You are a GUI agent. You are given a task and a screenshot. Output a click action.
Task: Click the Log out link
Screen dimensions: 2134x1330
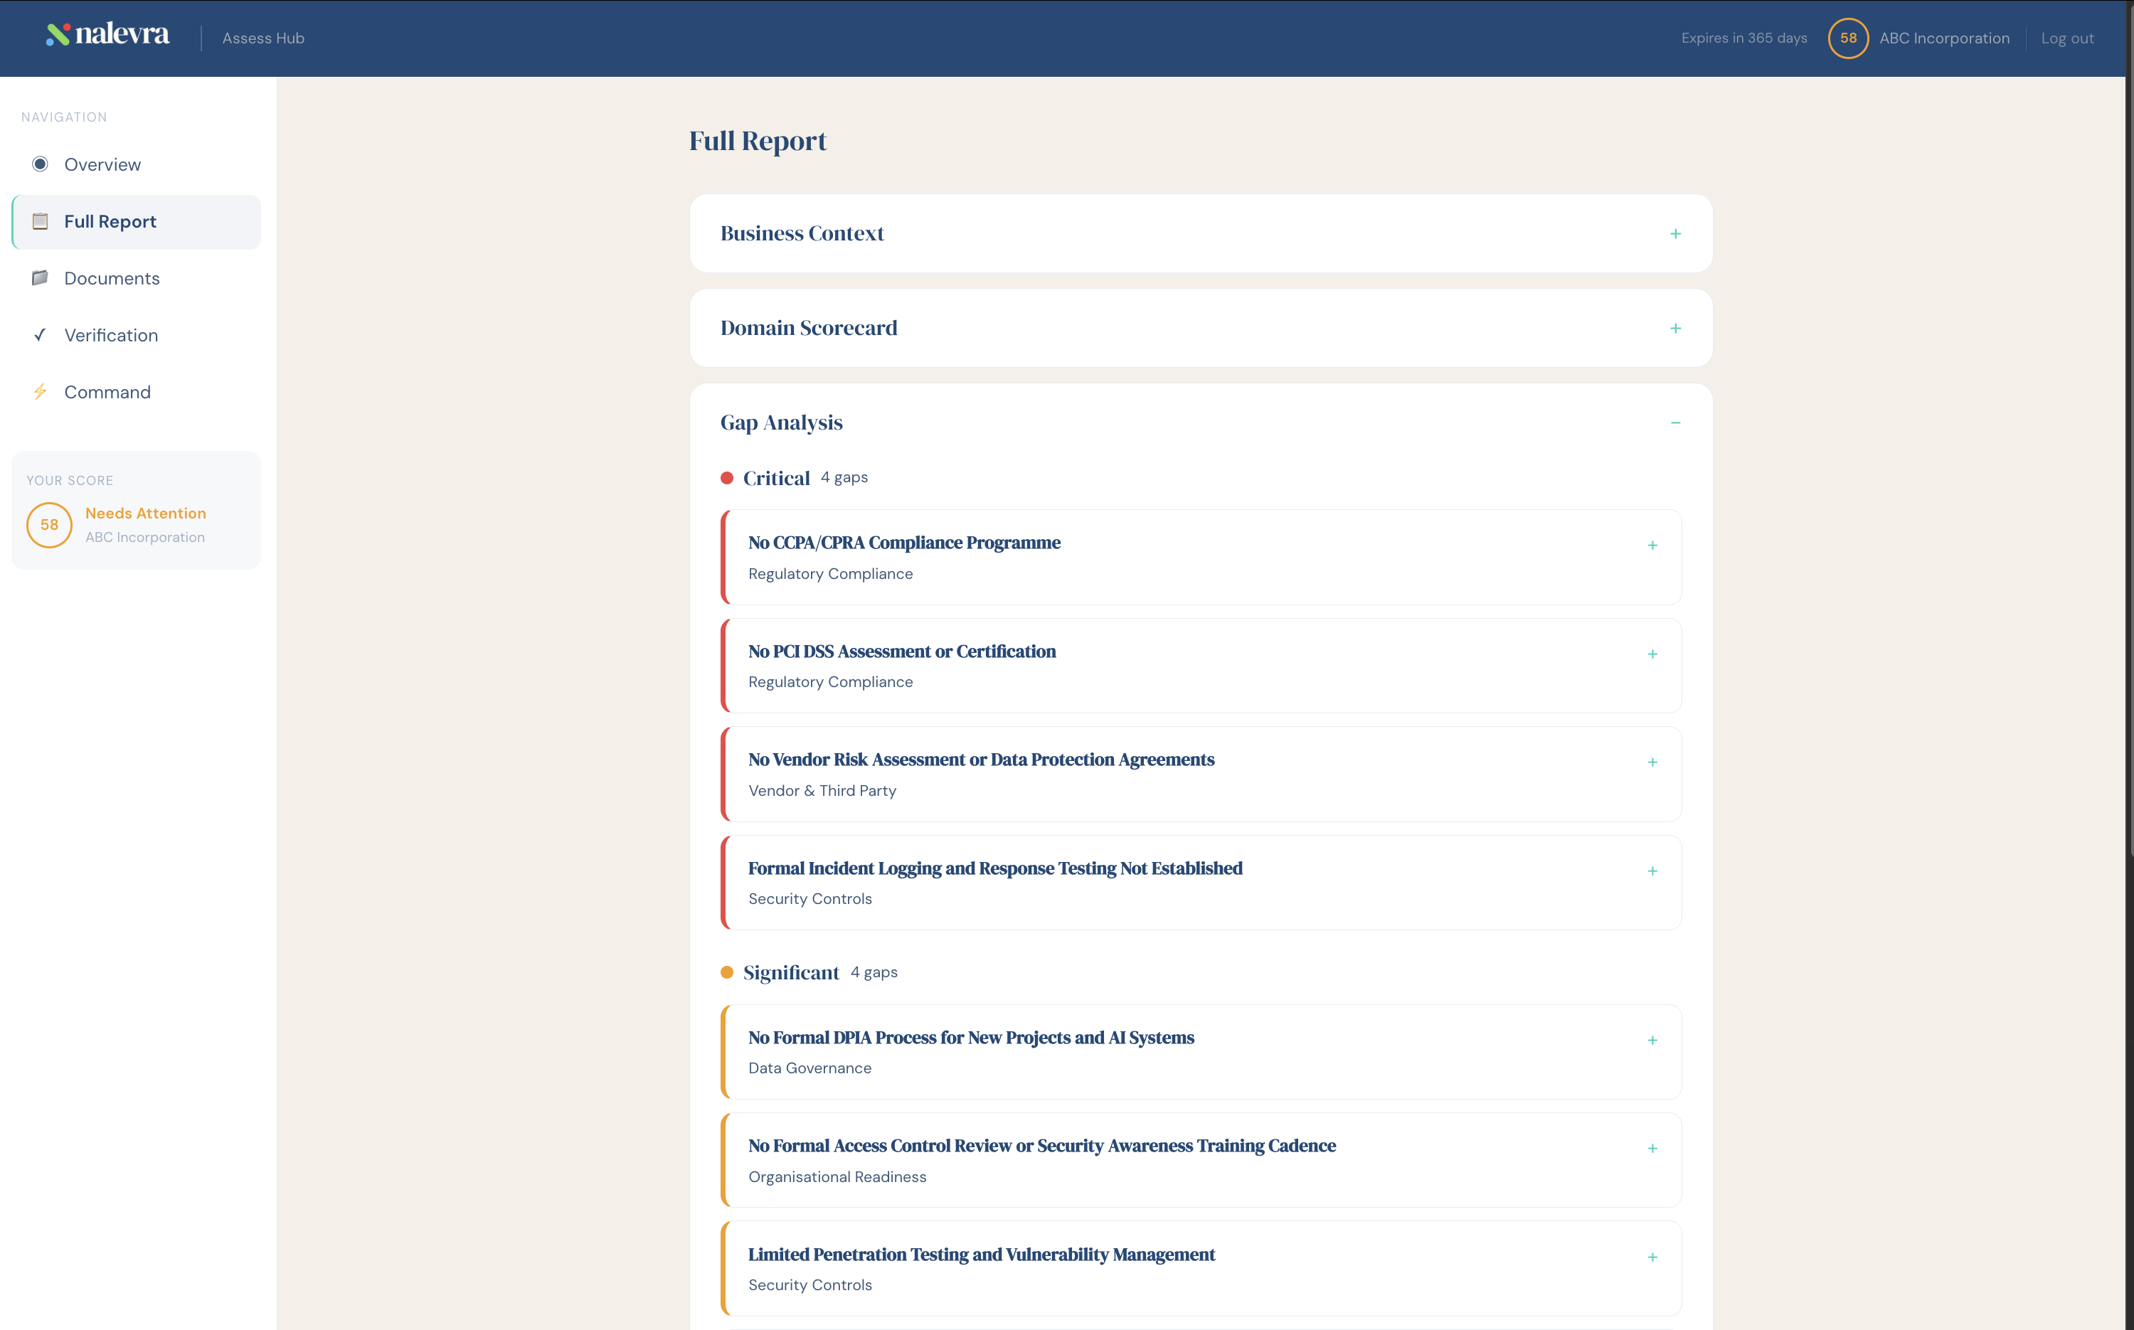[2066, 38]
